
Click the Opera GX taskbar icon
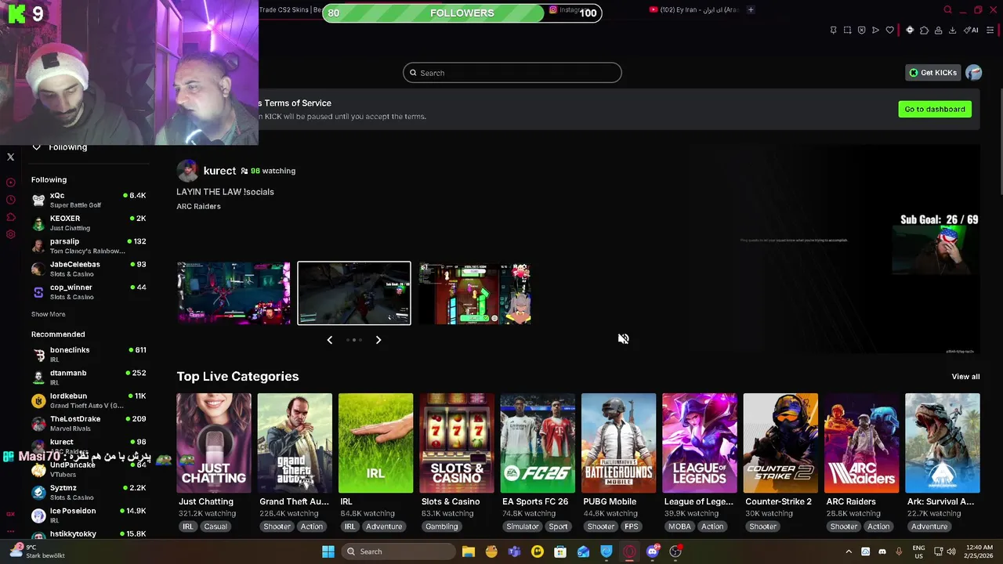coord(629,551)
